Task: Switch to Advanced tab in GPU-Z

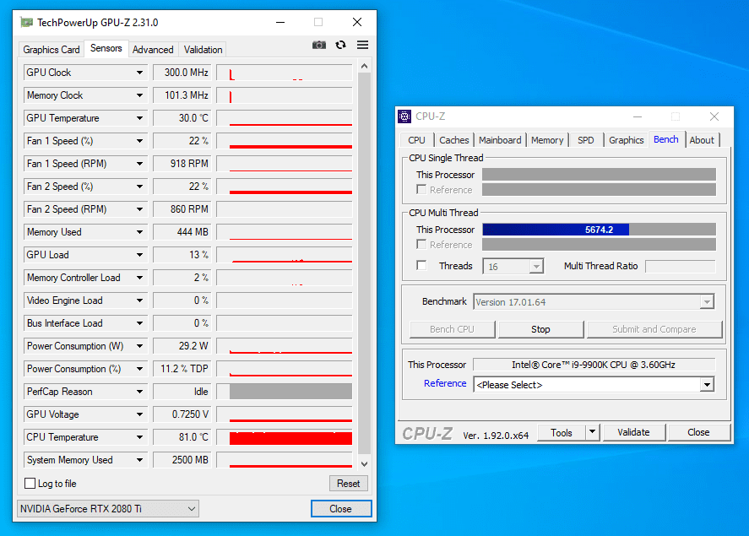Action: pyautogui.click(x=153, y=50)
